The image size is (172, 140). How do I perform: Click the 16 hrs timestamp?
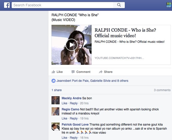click(84, 138)
